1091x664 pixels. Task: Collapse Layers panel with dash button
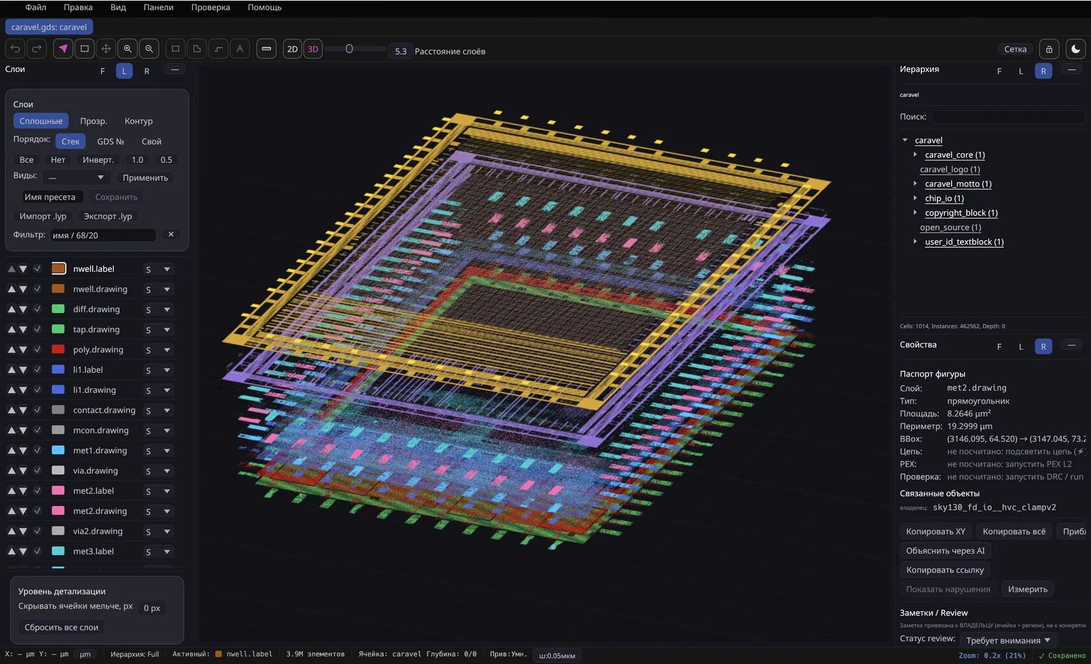(x=175, y=69)
